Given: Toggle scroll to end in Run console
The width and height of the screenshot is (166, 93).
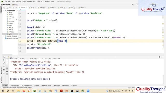Looking at the screenshot, I should point(7,68).
